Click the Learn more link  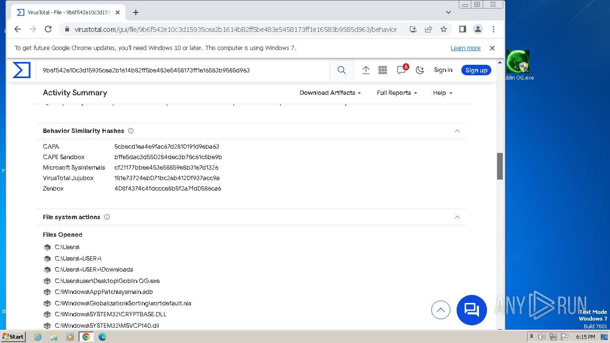click(466, 48)
